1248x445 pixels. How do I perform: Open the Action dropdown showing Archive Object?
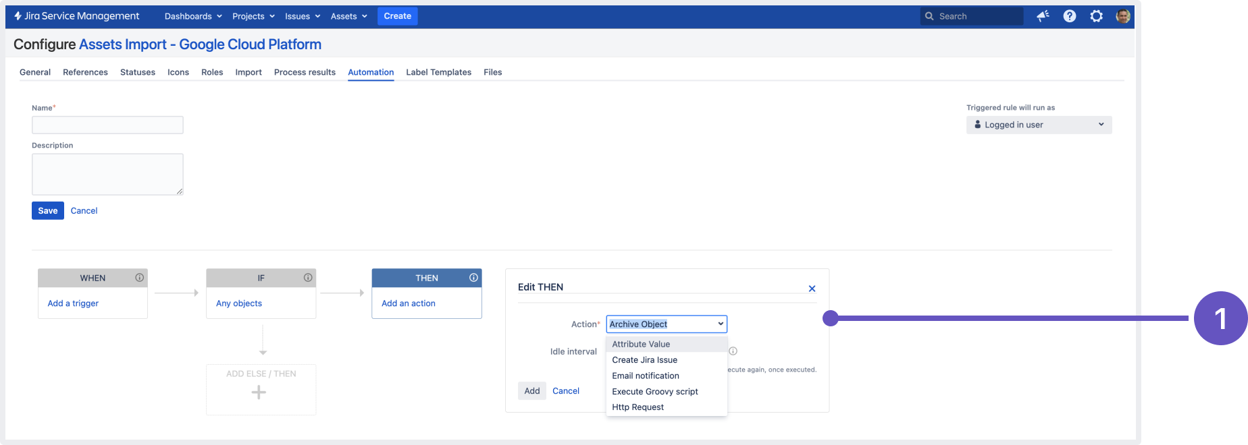[667, 324]
